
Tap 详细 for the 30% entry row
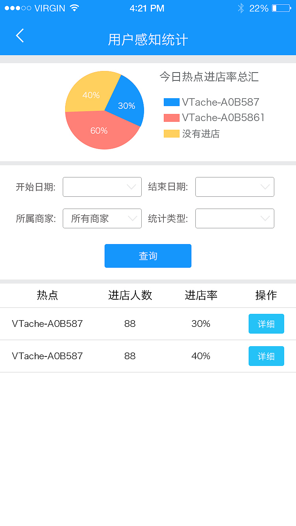(x=266, y=323)
